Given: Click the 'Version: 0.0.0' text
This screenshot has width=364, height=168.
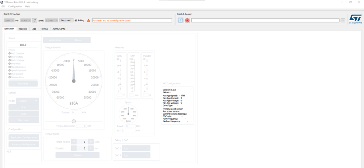Looking at the screenshot, I should pyautogui.click(x=169, y=90).
